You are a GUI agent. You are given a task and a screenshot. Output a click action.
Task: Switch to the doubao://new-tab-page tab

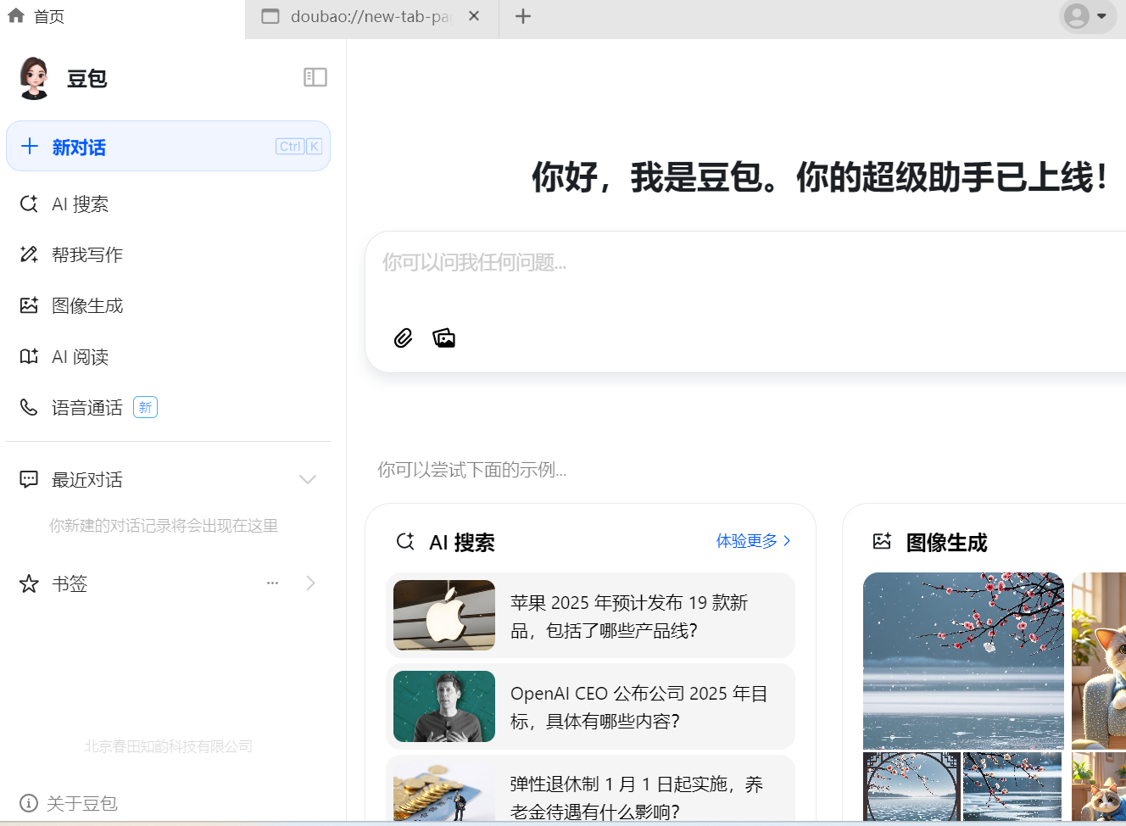tap(371, 16)
